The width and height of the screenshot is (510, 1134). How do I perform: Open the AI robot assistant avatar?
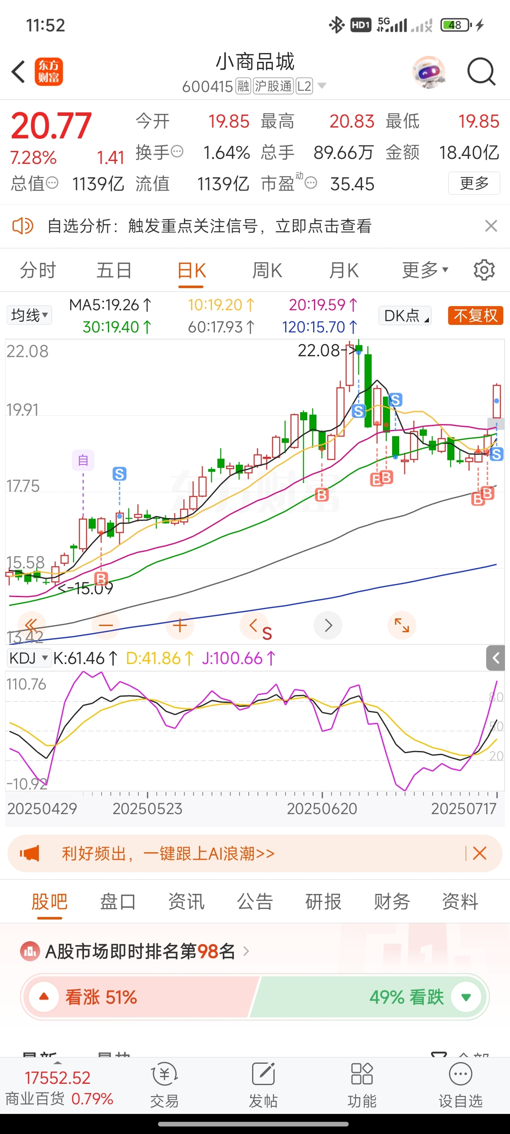428,72
